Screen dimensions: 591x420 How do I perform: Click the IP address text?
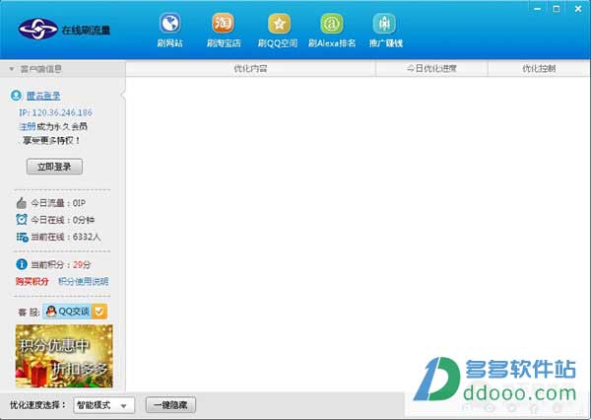coord(56,112)
